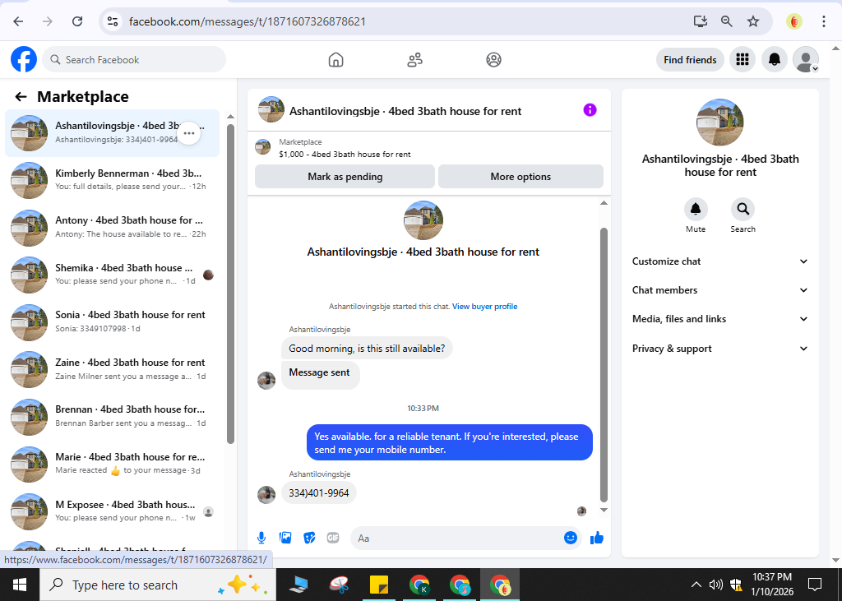Open the Friends icon in top navigation
This screenshot has width=842, height=601.
(x=414, y=60)
